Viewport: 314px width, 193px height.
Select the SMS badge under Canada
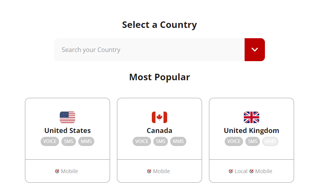[x=161, y=141]
